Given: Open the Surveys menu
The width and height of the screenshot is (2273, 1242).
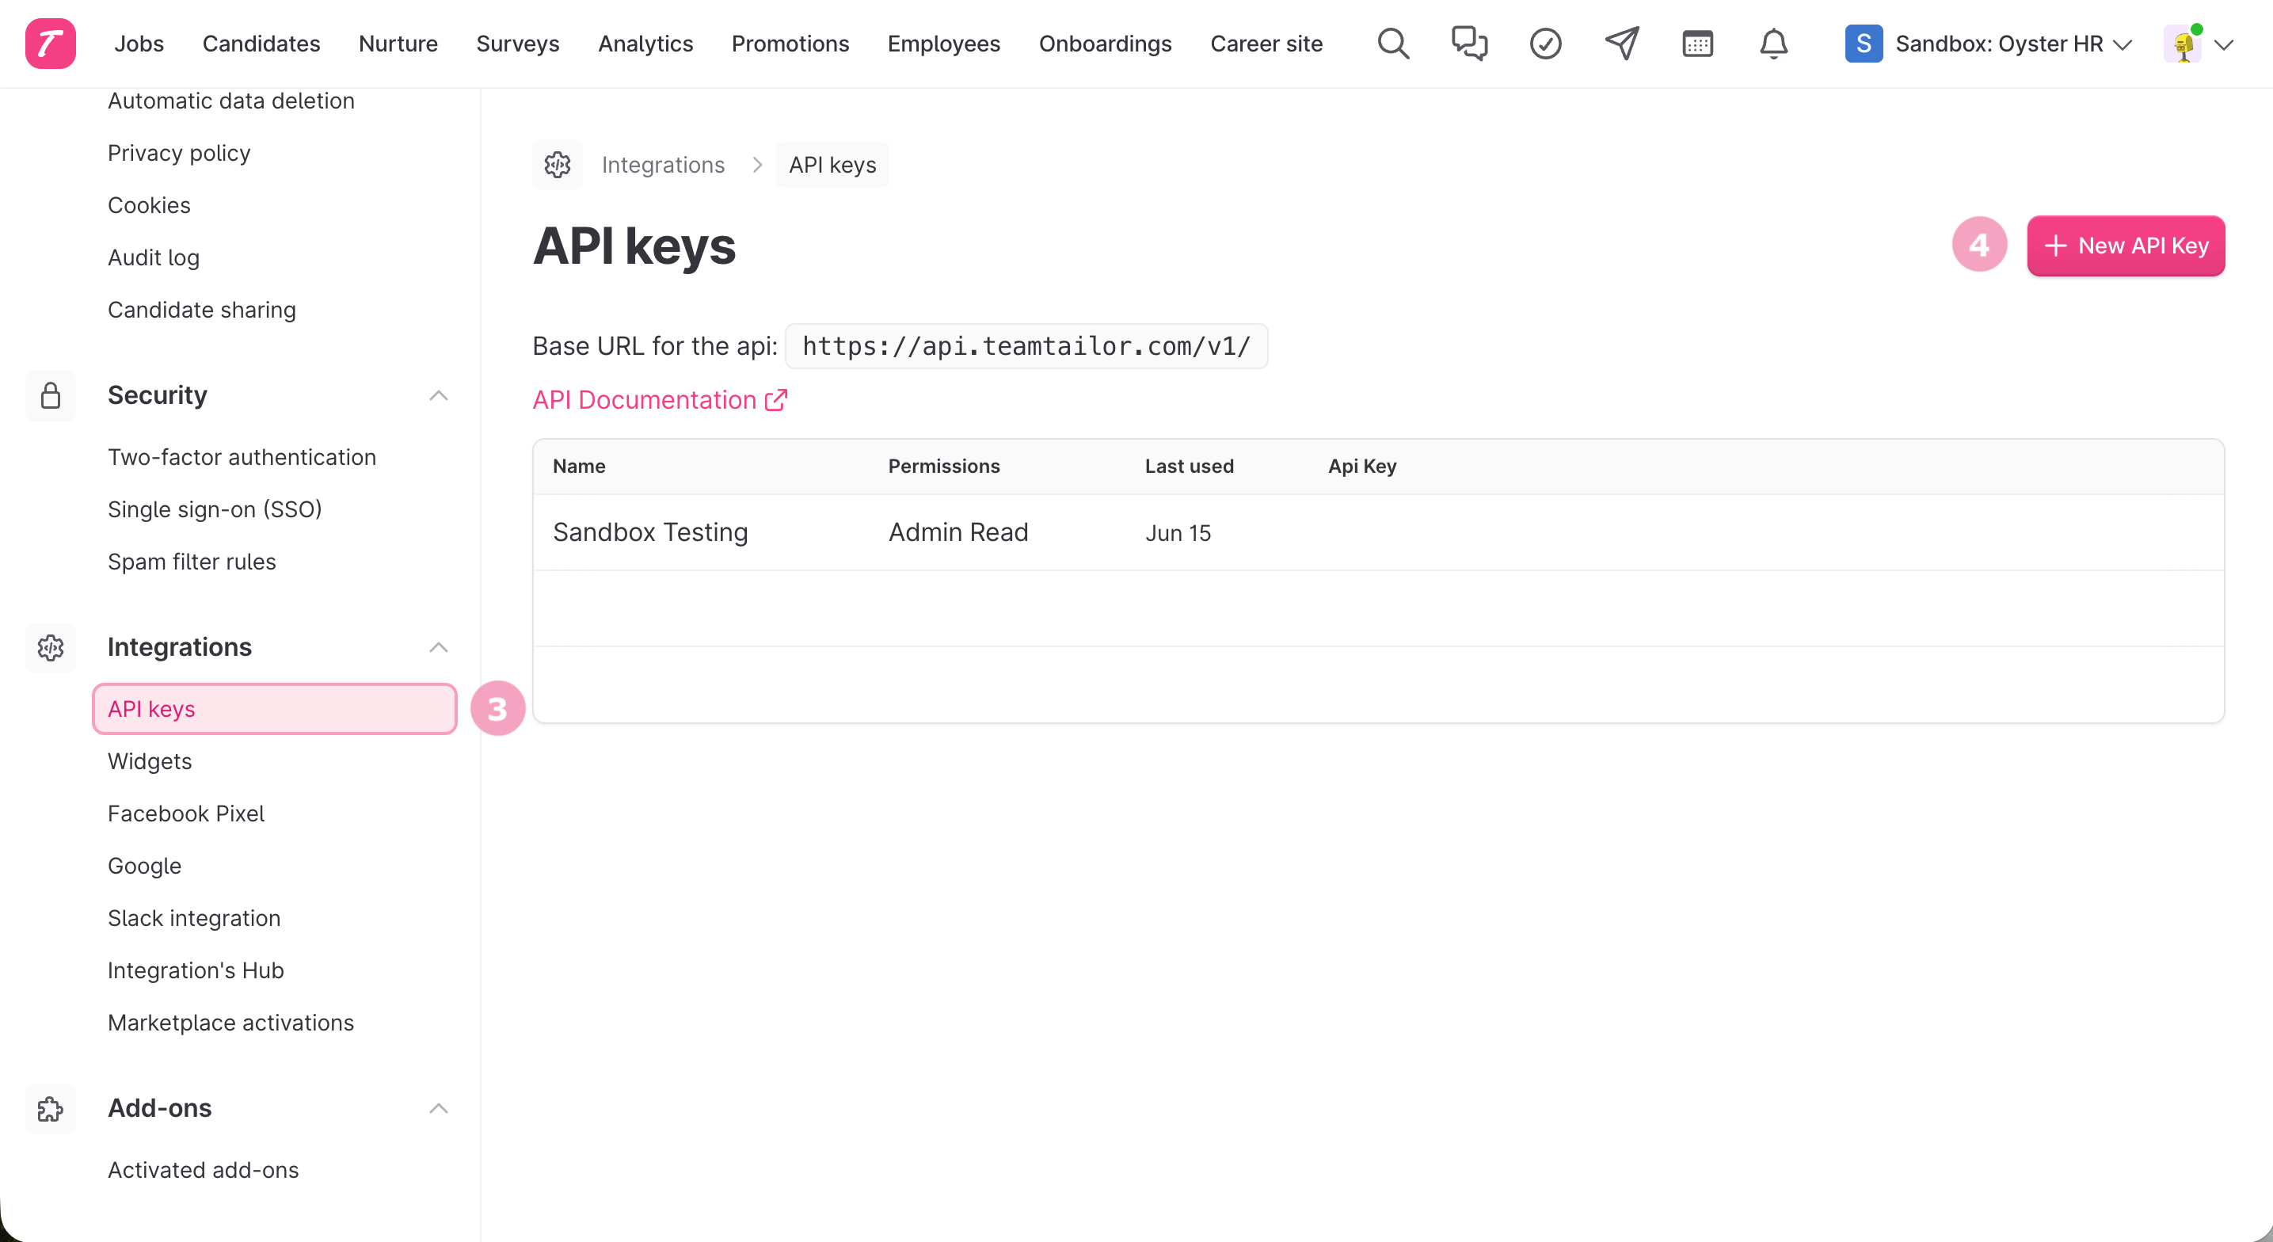Looking at the screenshot, I should tap(518, 44).
